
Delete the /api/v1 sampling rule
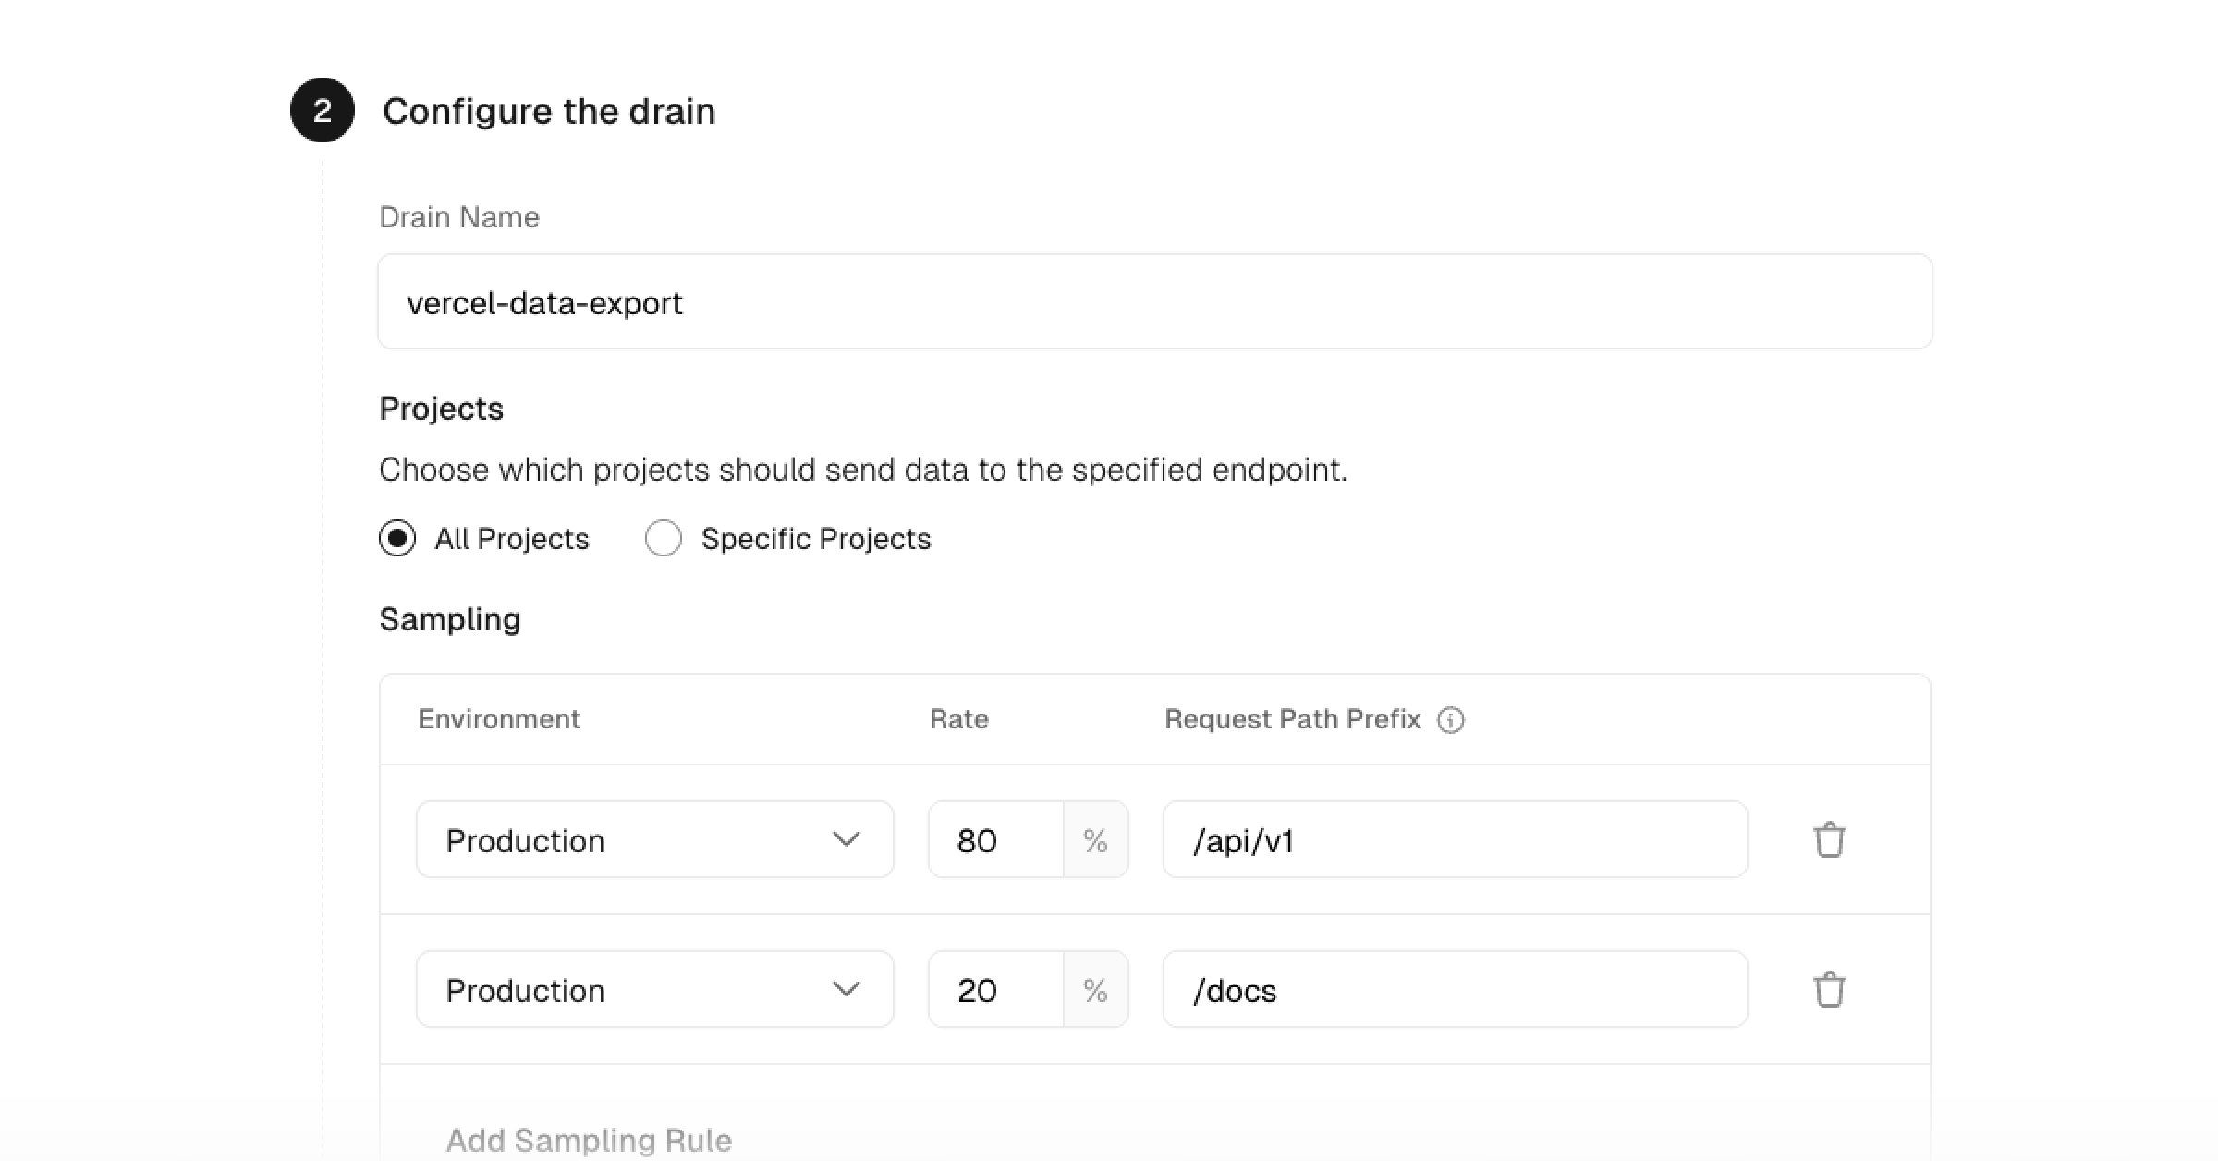[x=1831, y=839]
